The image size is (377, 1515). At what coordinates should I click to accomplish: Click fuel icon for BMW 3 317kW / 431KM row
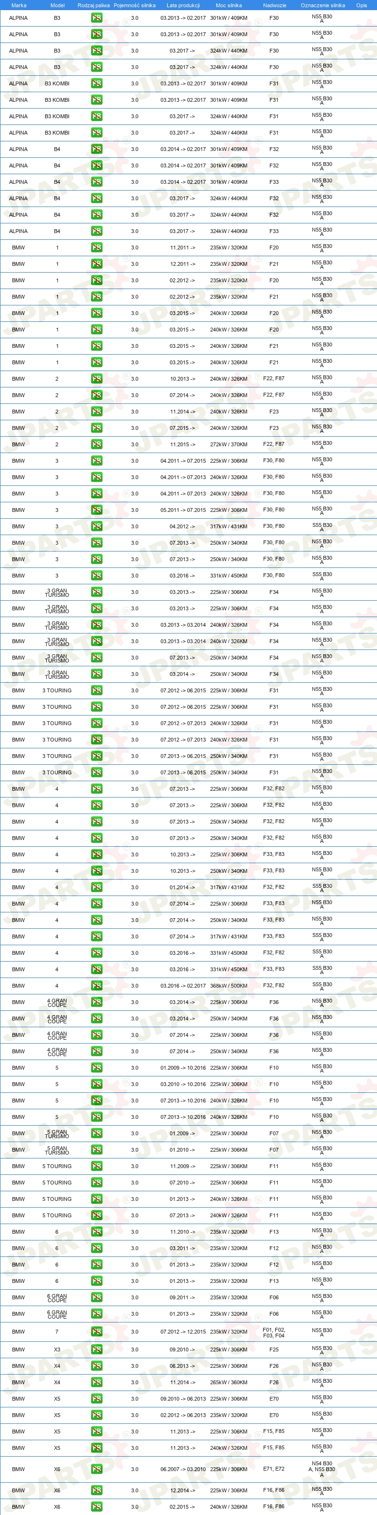point(97,526)
